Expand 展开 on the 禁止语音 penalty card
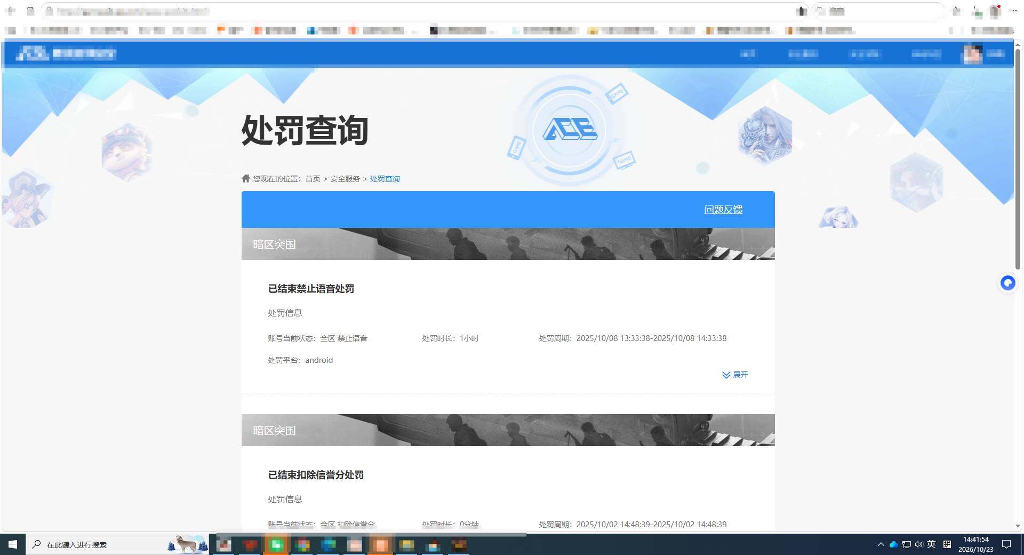The image size is (1024, 555). [735, 375]
